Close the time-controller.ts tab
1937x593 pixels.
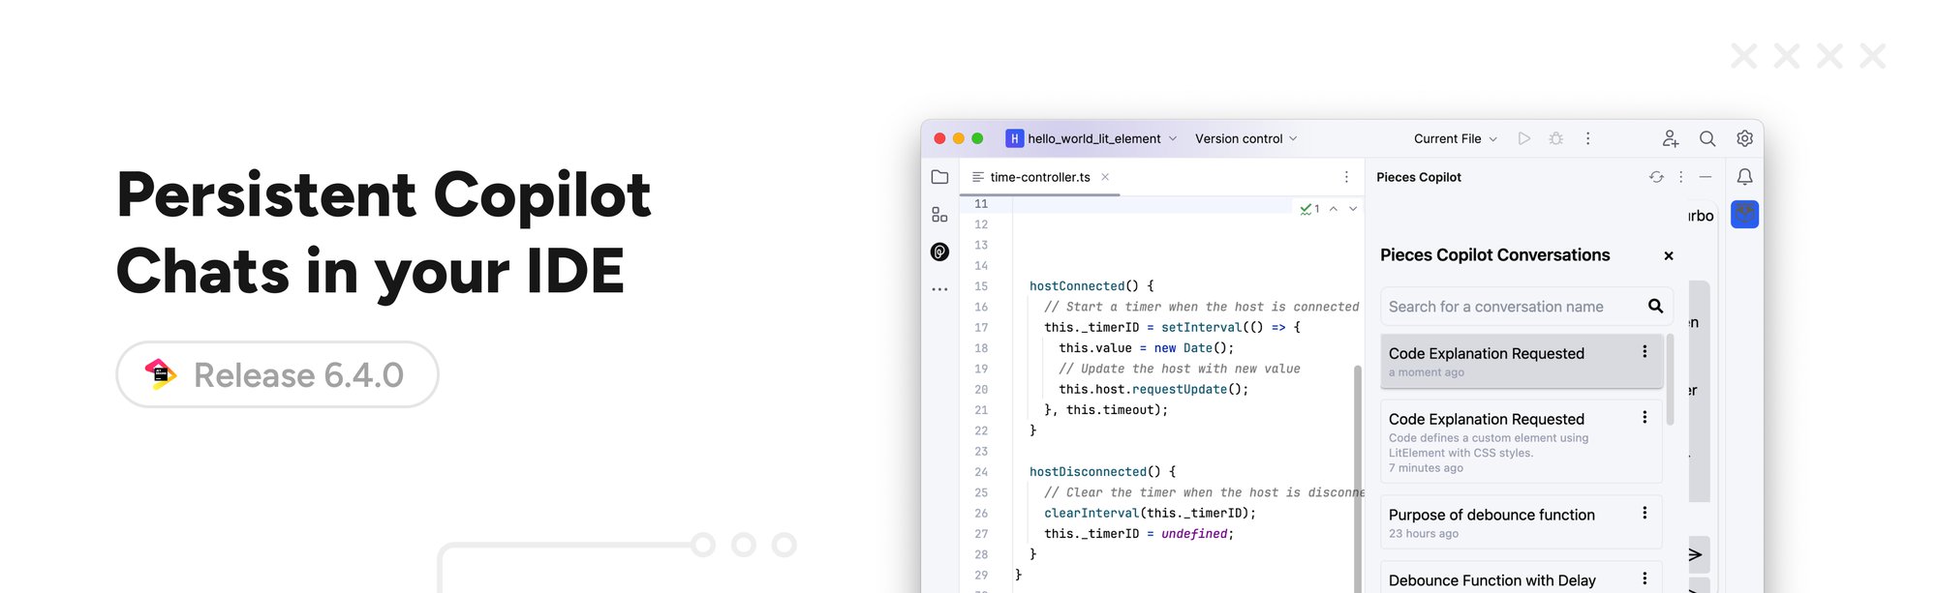pyautogui.click(x=1105, y=177)
